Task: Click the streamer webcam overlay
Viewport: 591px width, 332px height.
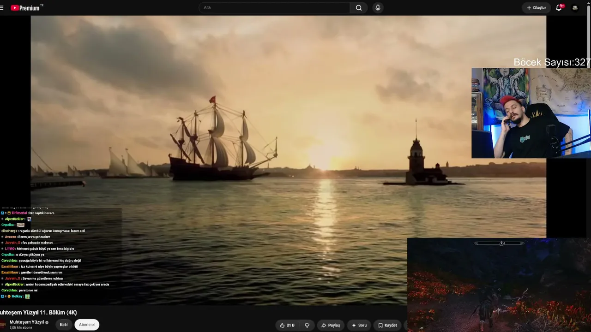Action: click(531, 113)
